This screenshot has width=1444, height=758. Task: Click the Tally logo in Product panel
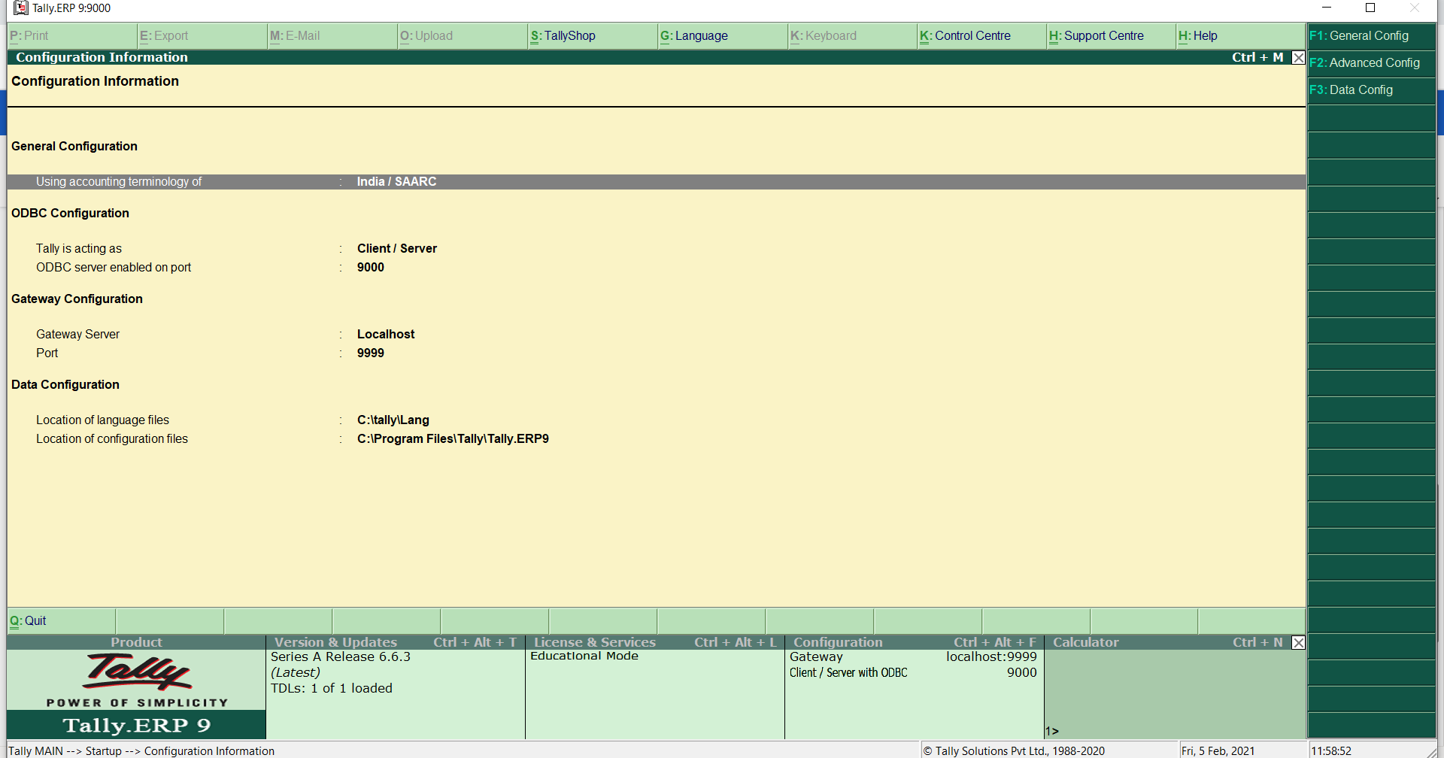pyautogui.click(x=137, y=672)
